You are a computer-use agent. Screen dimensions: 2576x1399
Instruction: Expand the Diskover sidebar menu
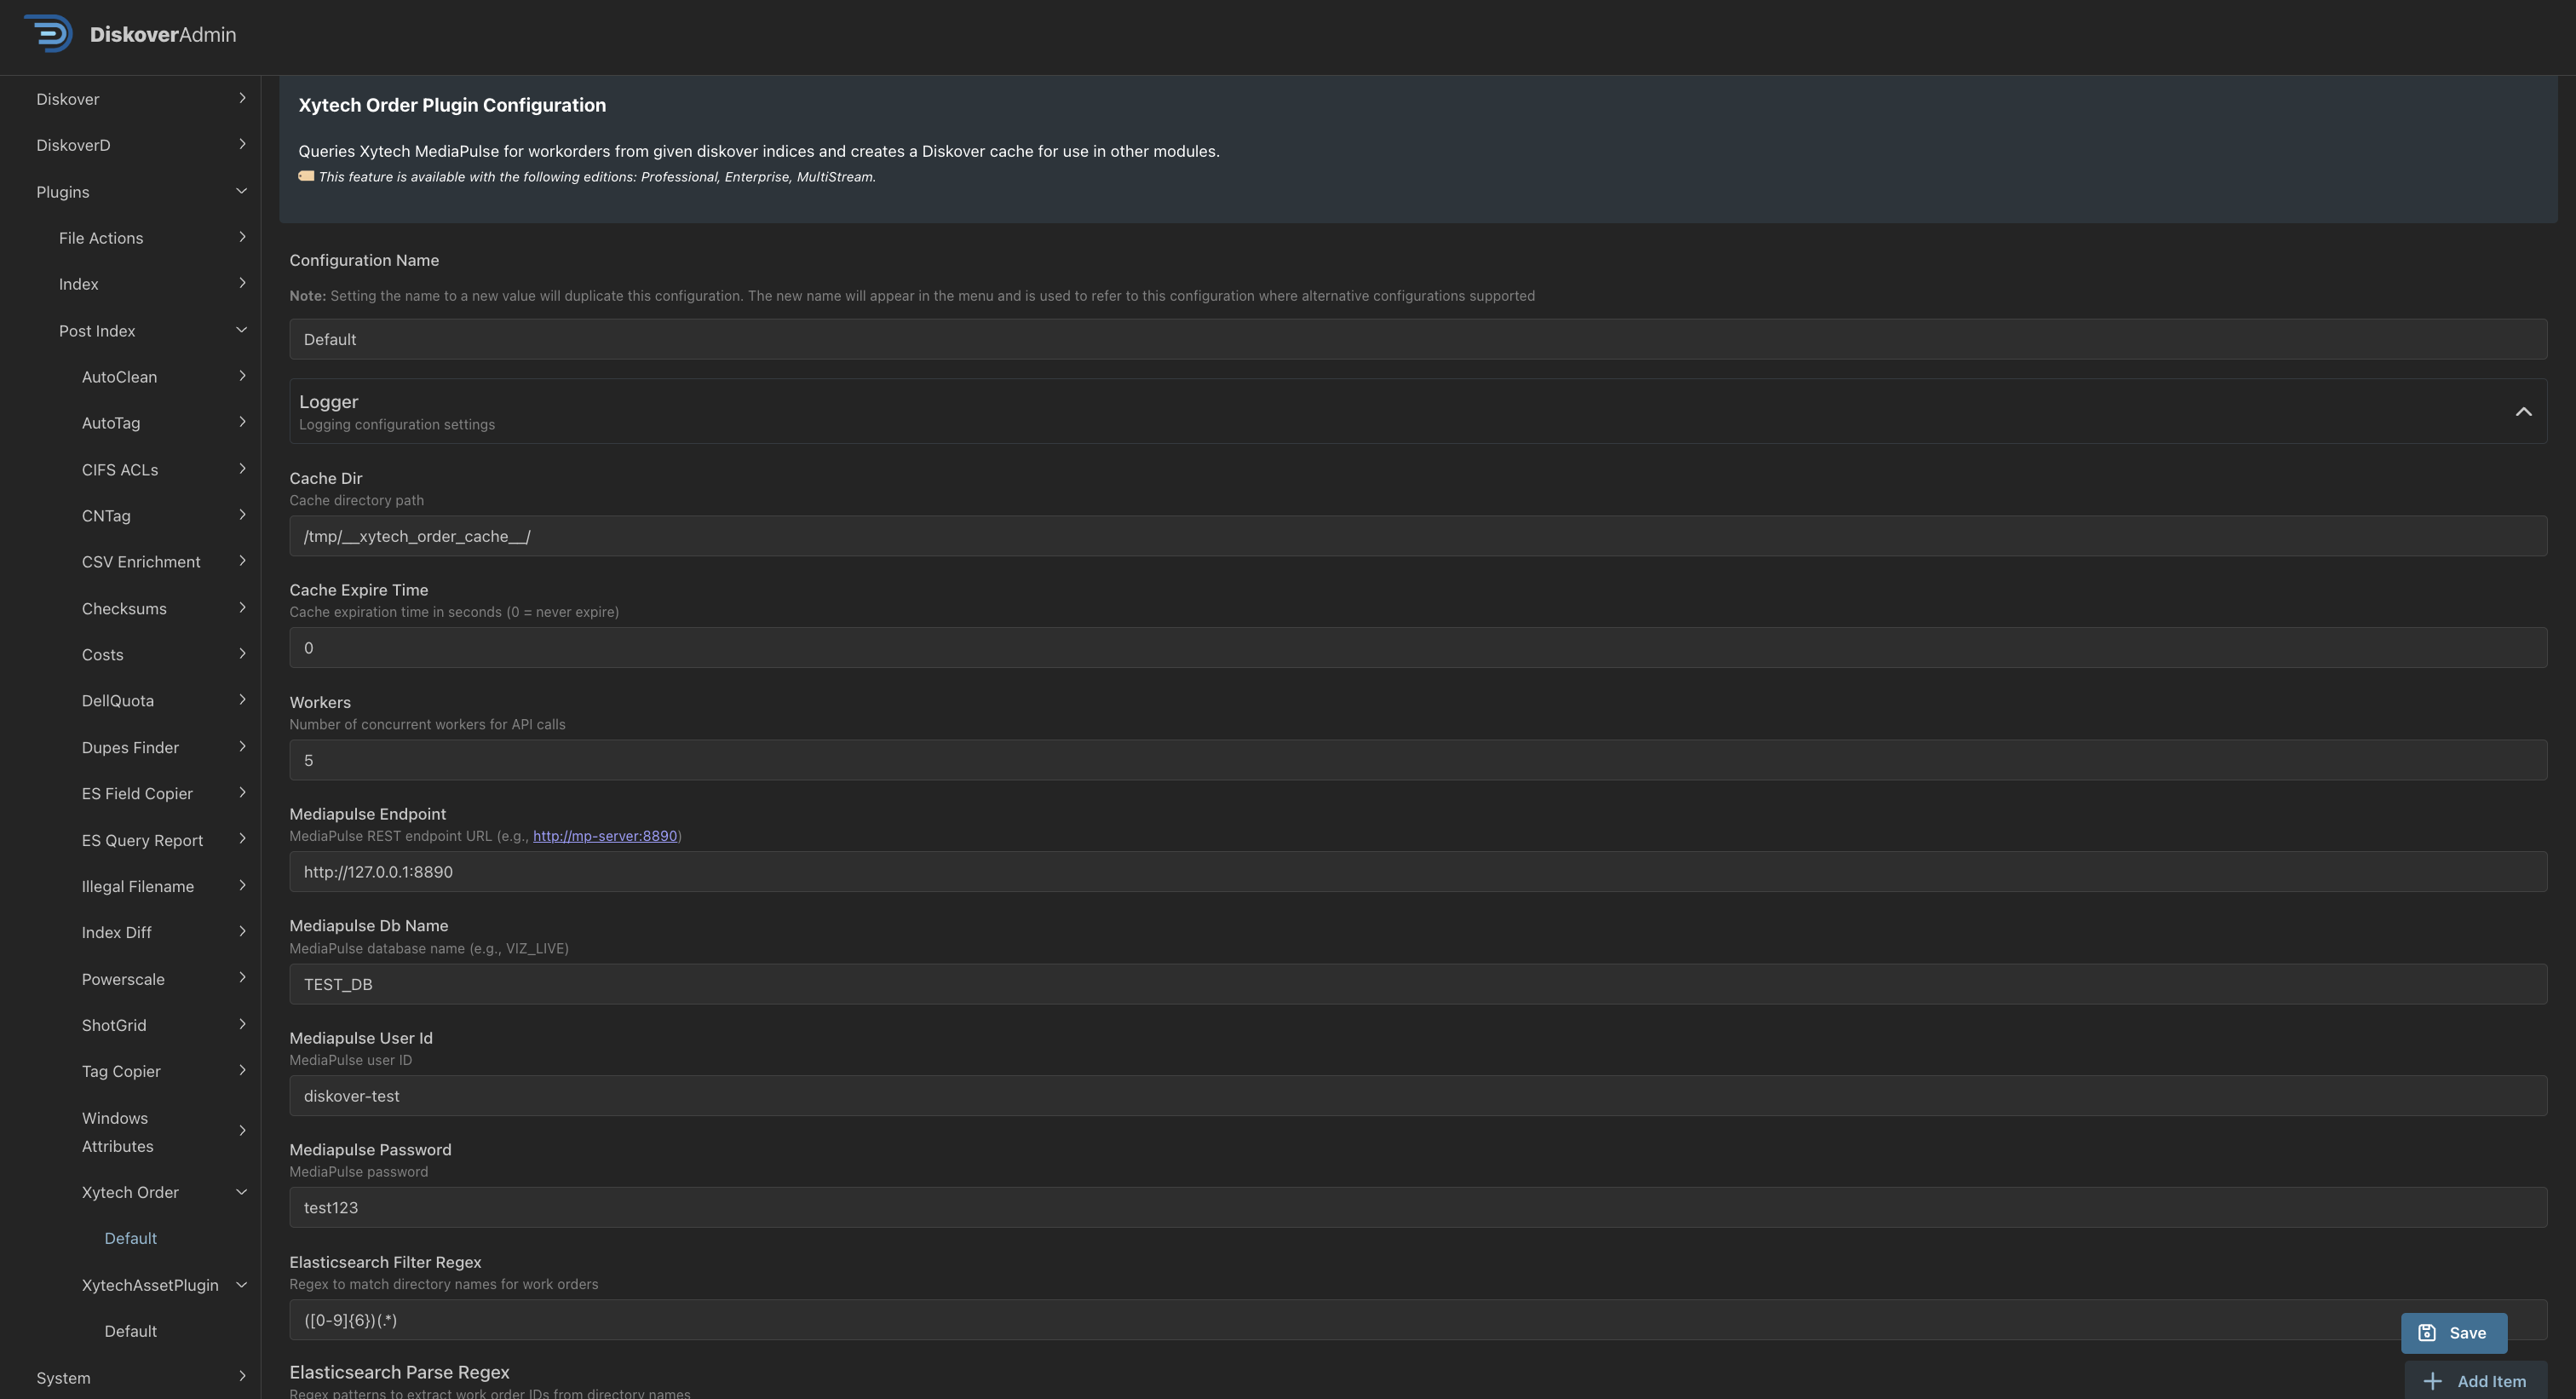click(141, 99)
